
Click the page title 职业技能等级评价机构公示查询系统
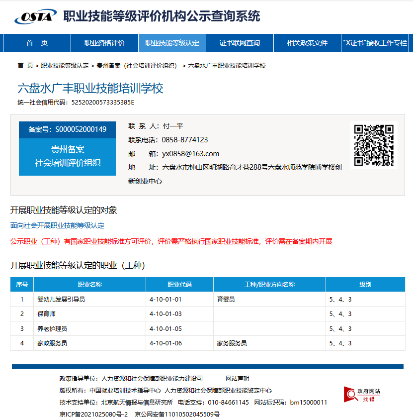coord(162,16)
